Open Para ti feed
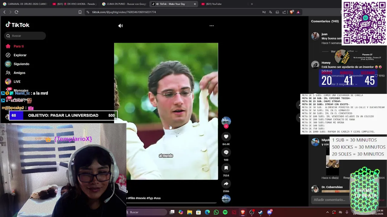 [18, 46]
